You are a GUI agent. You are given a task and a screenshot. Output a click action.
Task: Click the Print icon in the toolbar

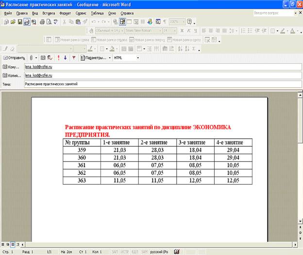[42, 22]
